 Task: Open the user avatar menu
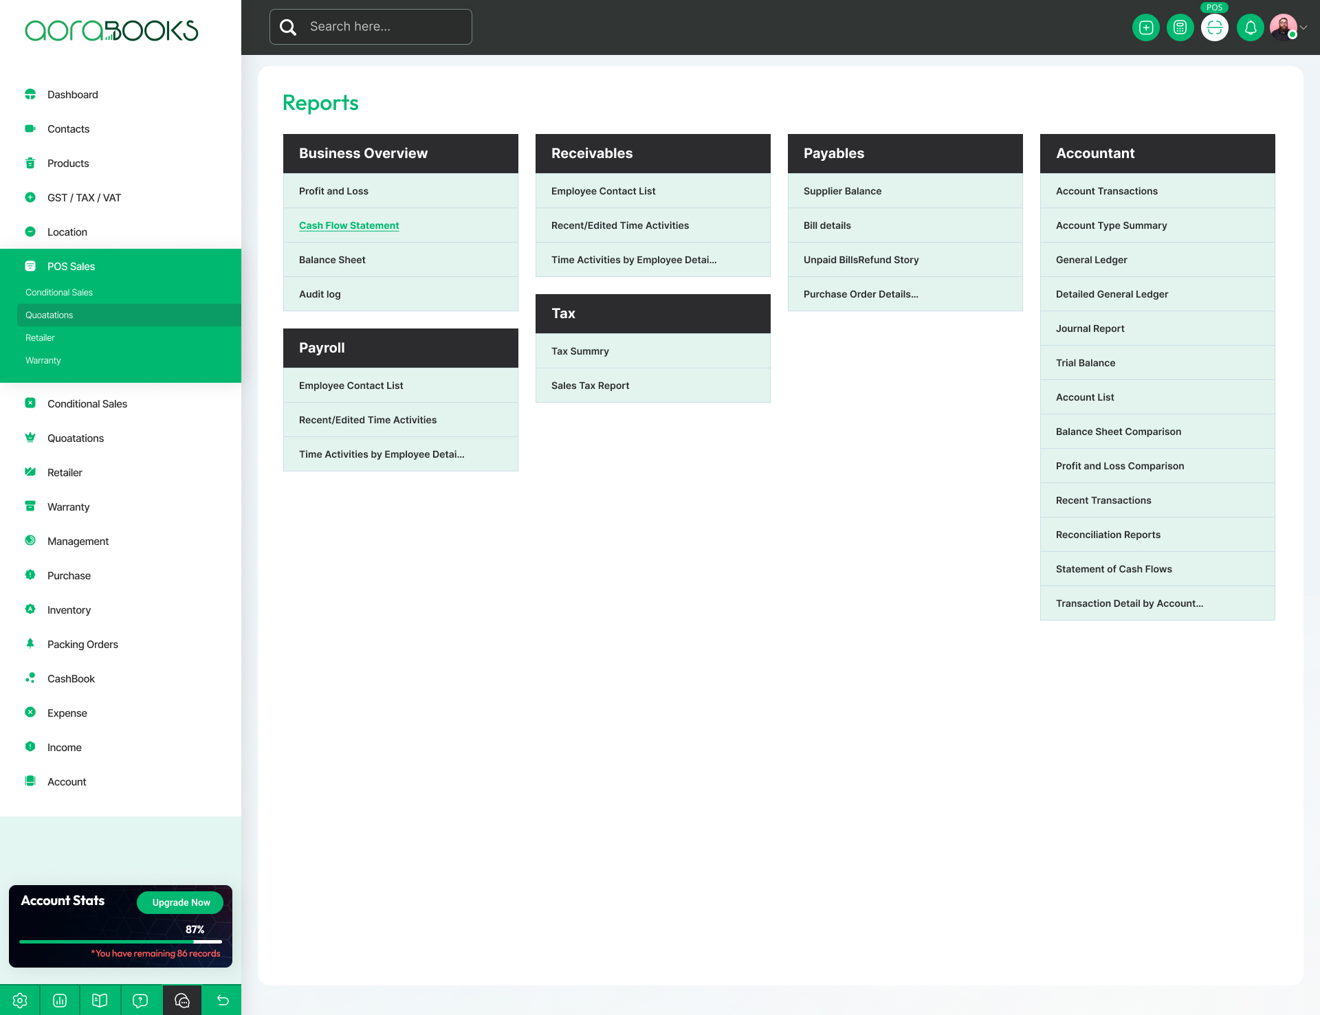[1283, 27]
